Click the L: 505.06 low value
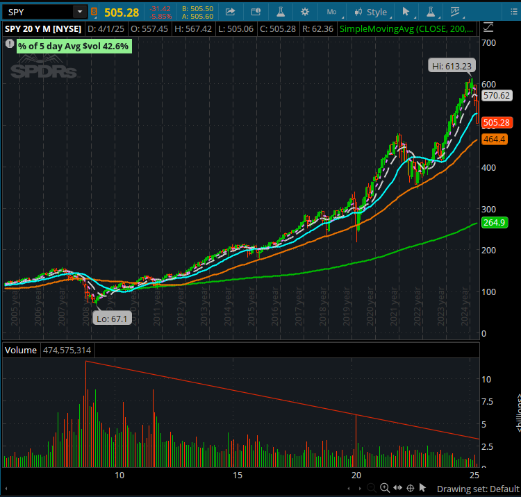 pyautogui.click(x=235, y=29)
